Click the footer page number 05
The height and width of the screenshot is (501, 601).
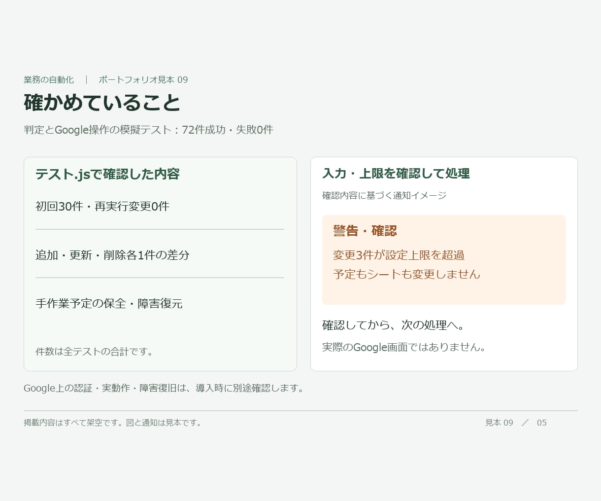(542, 423)
